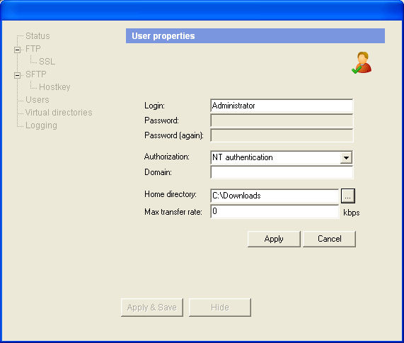Select the Logging tree item
Viewport: 404px width, 343px height.
[x=41, y=125]
